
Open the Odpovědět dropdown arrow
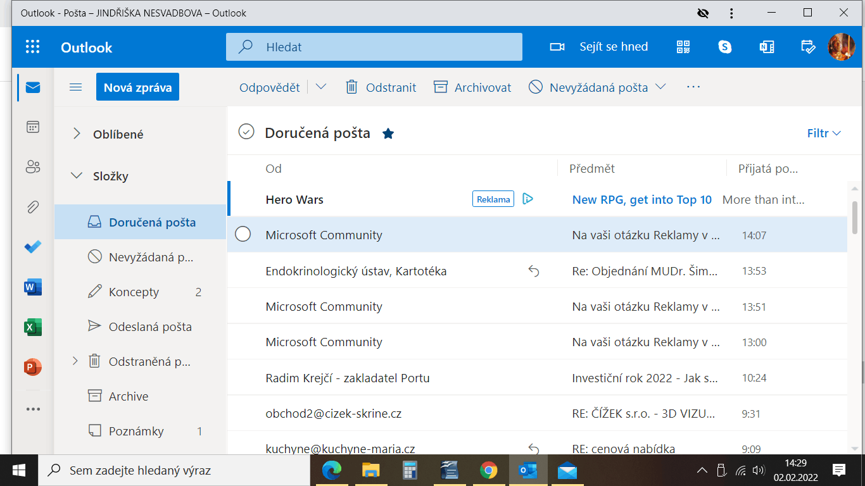coord(321,87)
